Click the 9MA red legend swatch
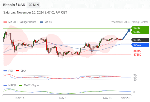 [x=17, y=71]
